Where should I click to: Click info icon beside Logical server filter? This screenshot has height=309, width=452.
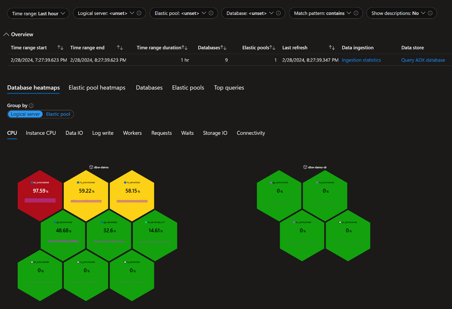pyautogui.click(x=139, y=13)
